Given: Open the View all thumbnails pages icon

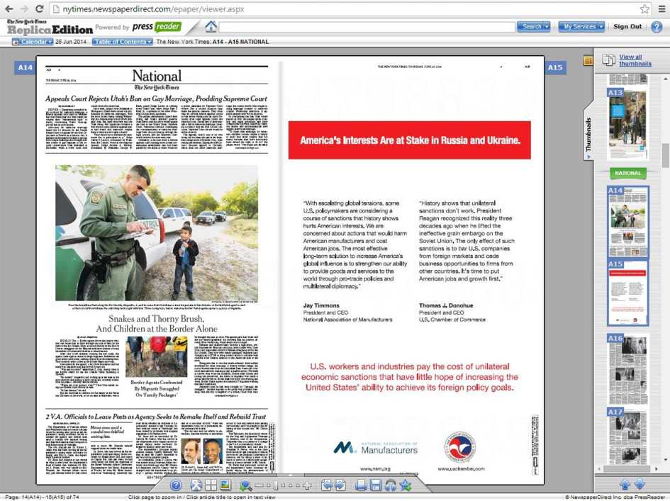Looking at the screenshot, I should point(609,60).
